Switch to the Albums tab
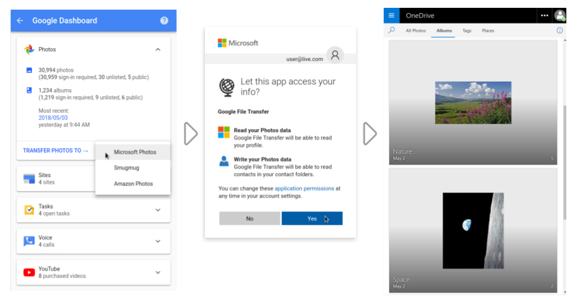 point(444,31)
